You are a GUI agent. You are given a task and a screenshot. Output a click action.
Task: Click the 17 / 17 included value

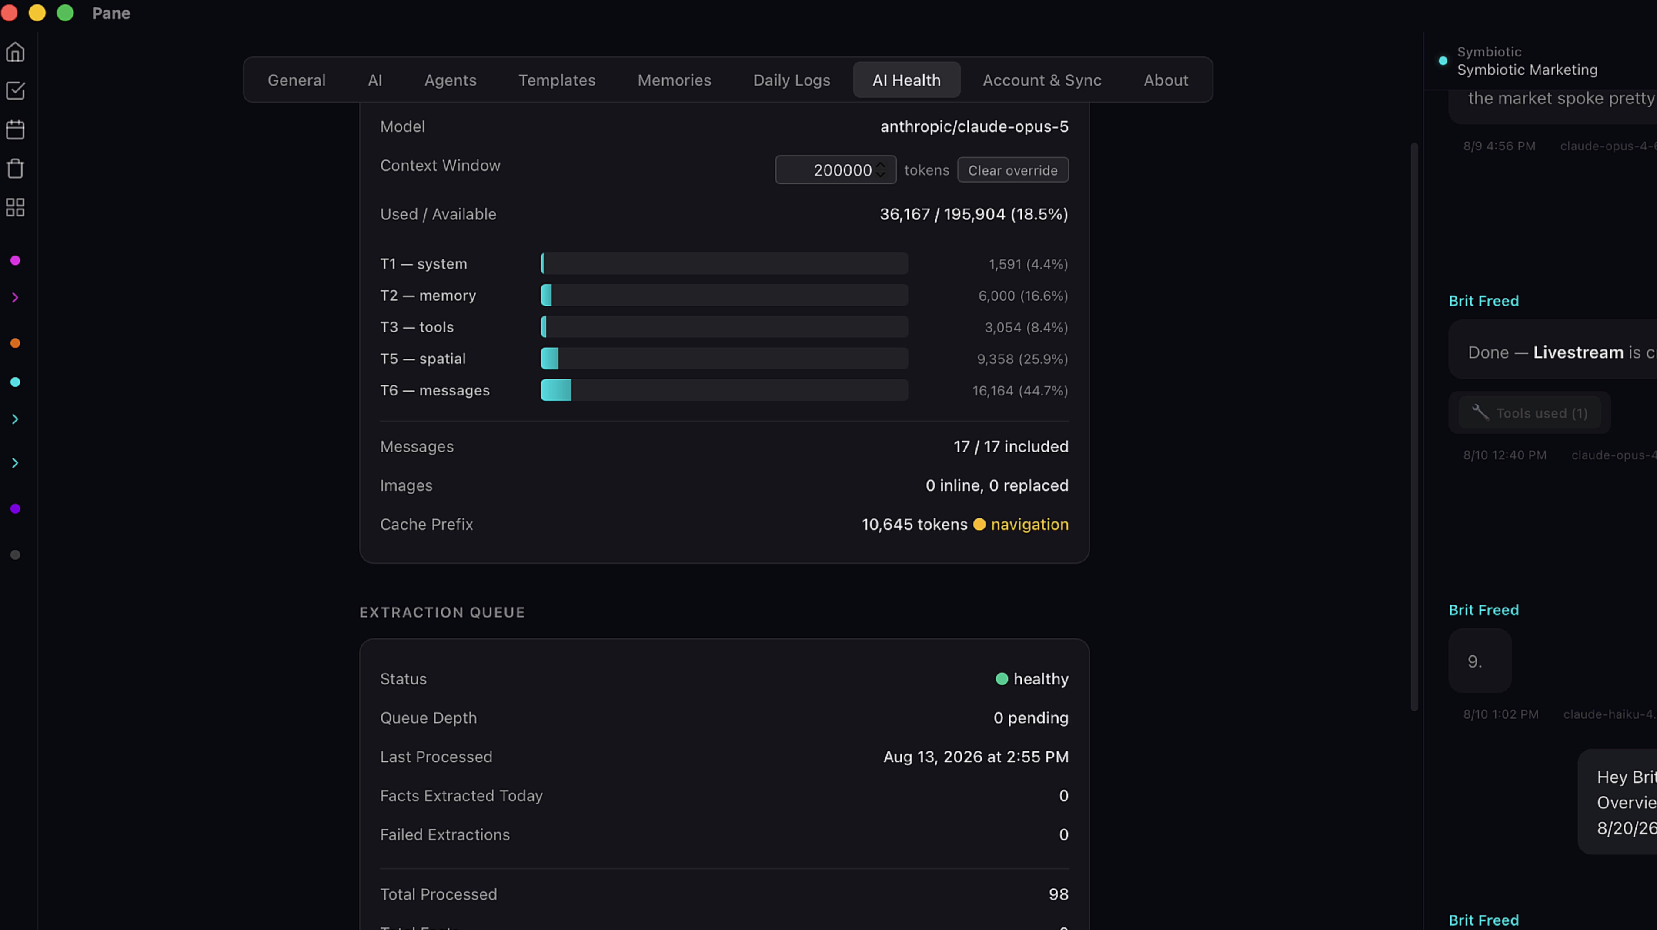1011,447
